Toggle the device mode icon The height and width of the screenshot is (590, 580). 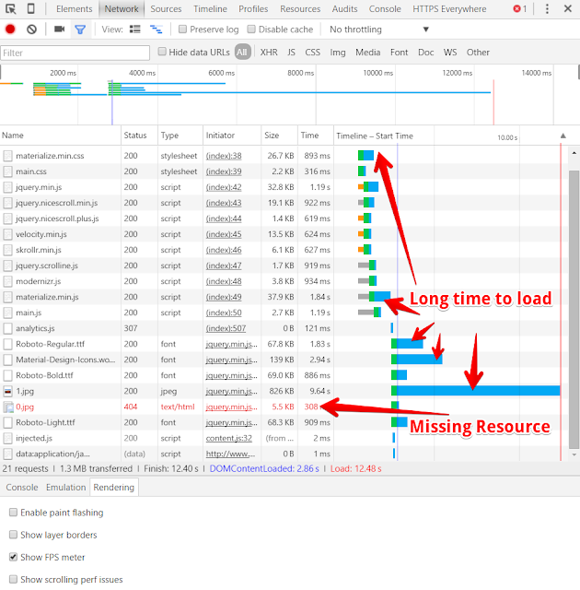coord(31,8)
